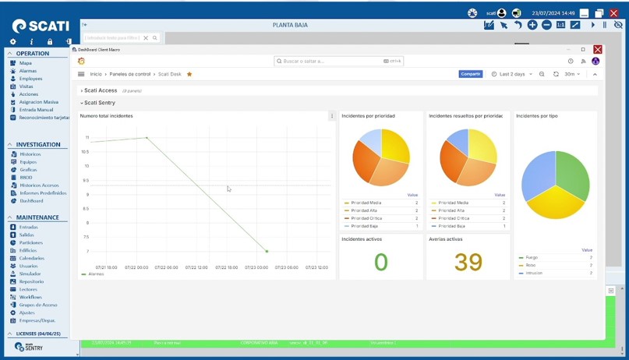
Task: Collapse the dashboard top bar chevron
Action: point(595,74)
